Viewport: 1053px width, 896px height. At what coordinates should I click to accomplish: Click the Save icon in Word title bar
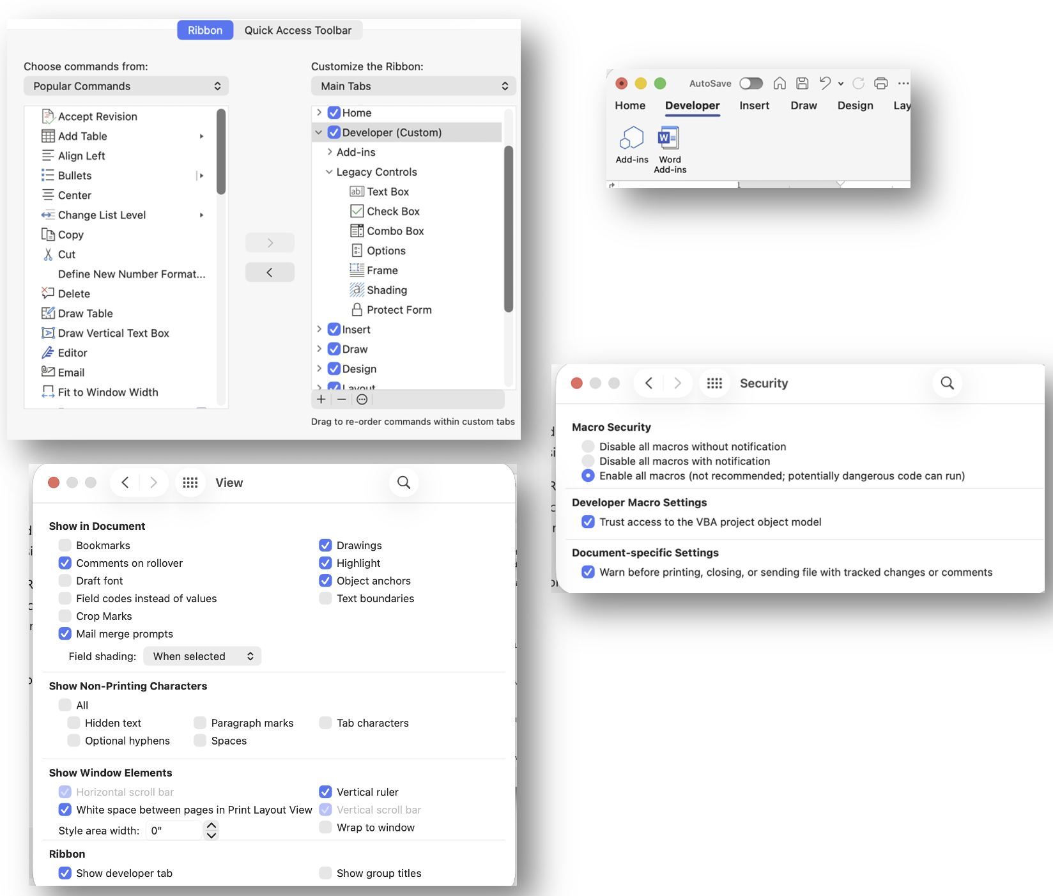[x=803, y=83]
